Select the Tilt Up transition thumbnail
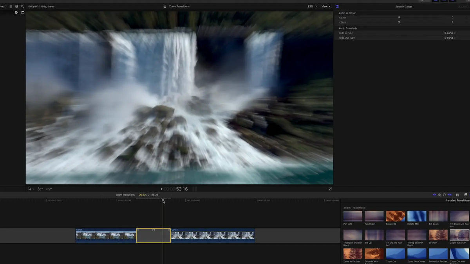The height and width of the screenshot is (264, 470). point(374,235)
